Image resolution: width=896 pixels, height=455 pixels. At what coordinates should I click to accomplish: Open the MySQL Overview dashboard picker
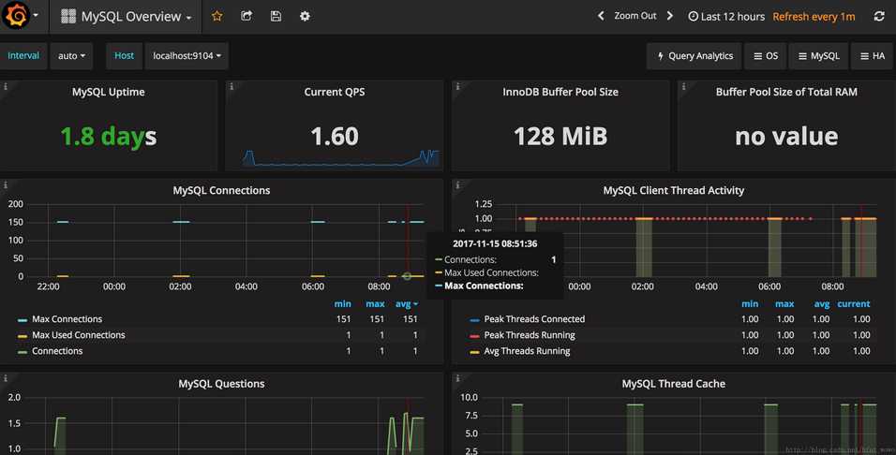click(x=127, y=17)
